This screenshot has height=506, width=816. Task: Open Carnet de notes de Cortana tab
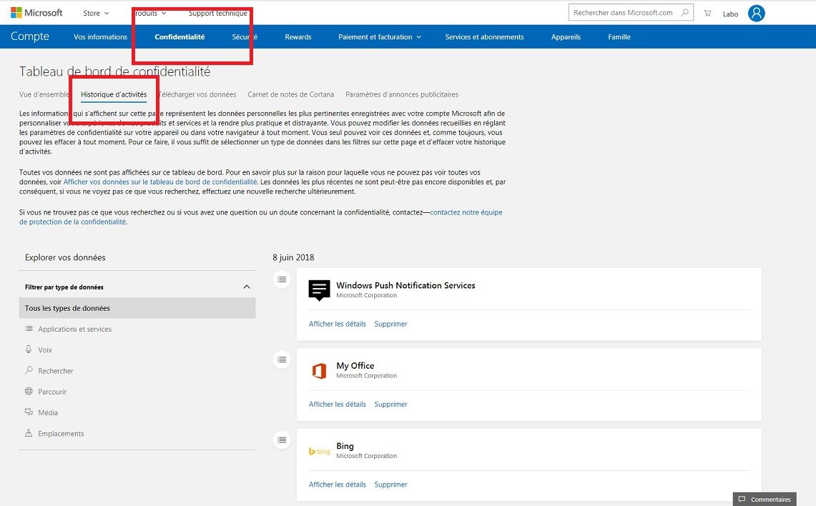[291, 94]
